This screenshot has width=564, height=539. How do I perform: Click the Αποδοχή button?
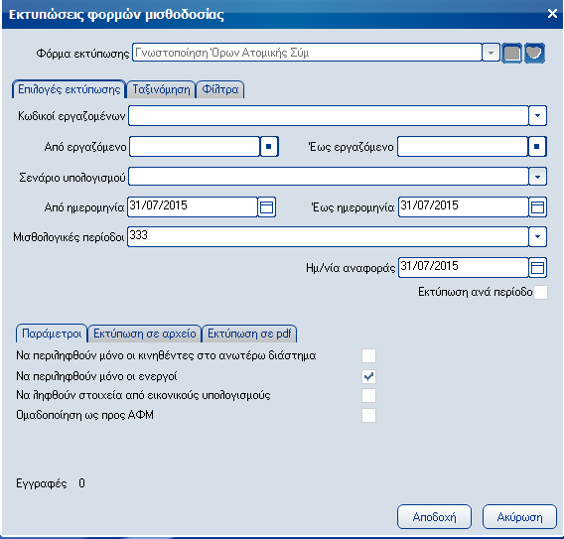(434, 517)
